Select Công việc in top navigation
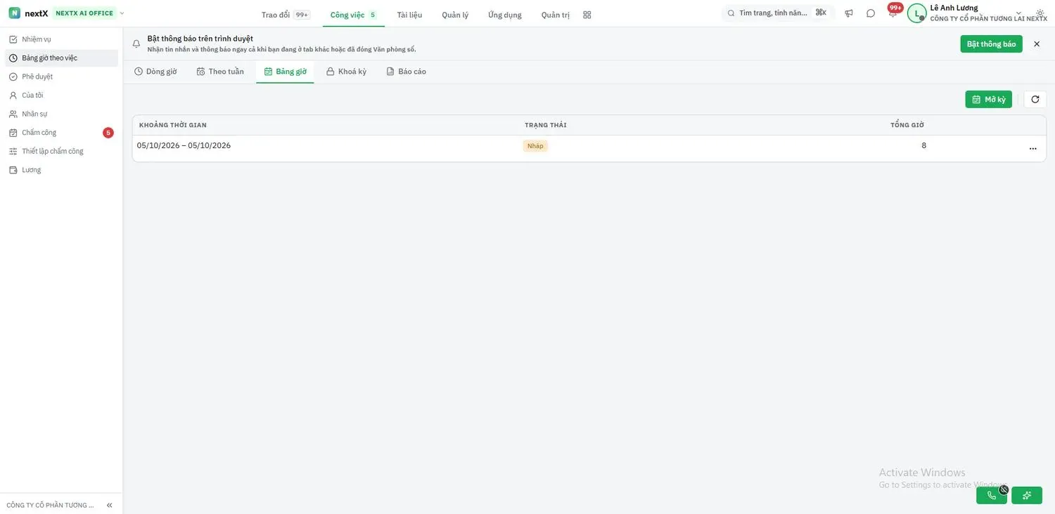The image size is (1055, 514). click(x=353, y=15)
